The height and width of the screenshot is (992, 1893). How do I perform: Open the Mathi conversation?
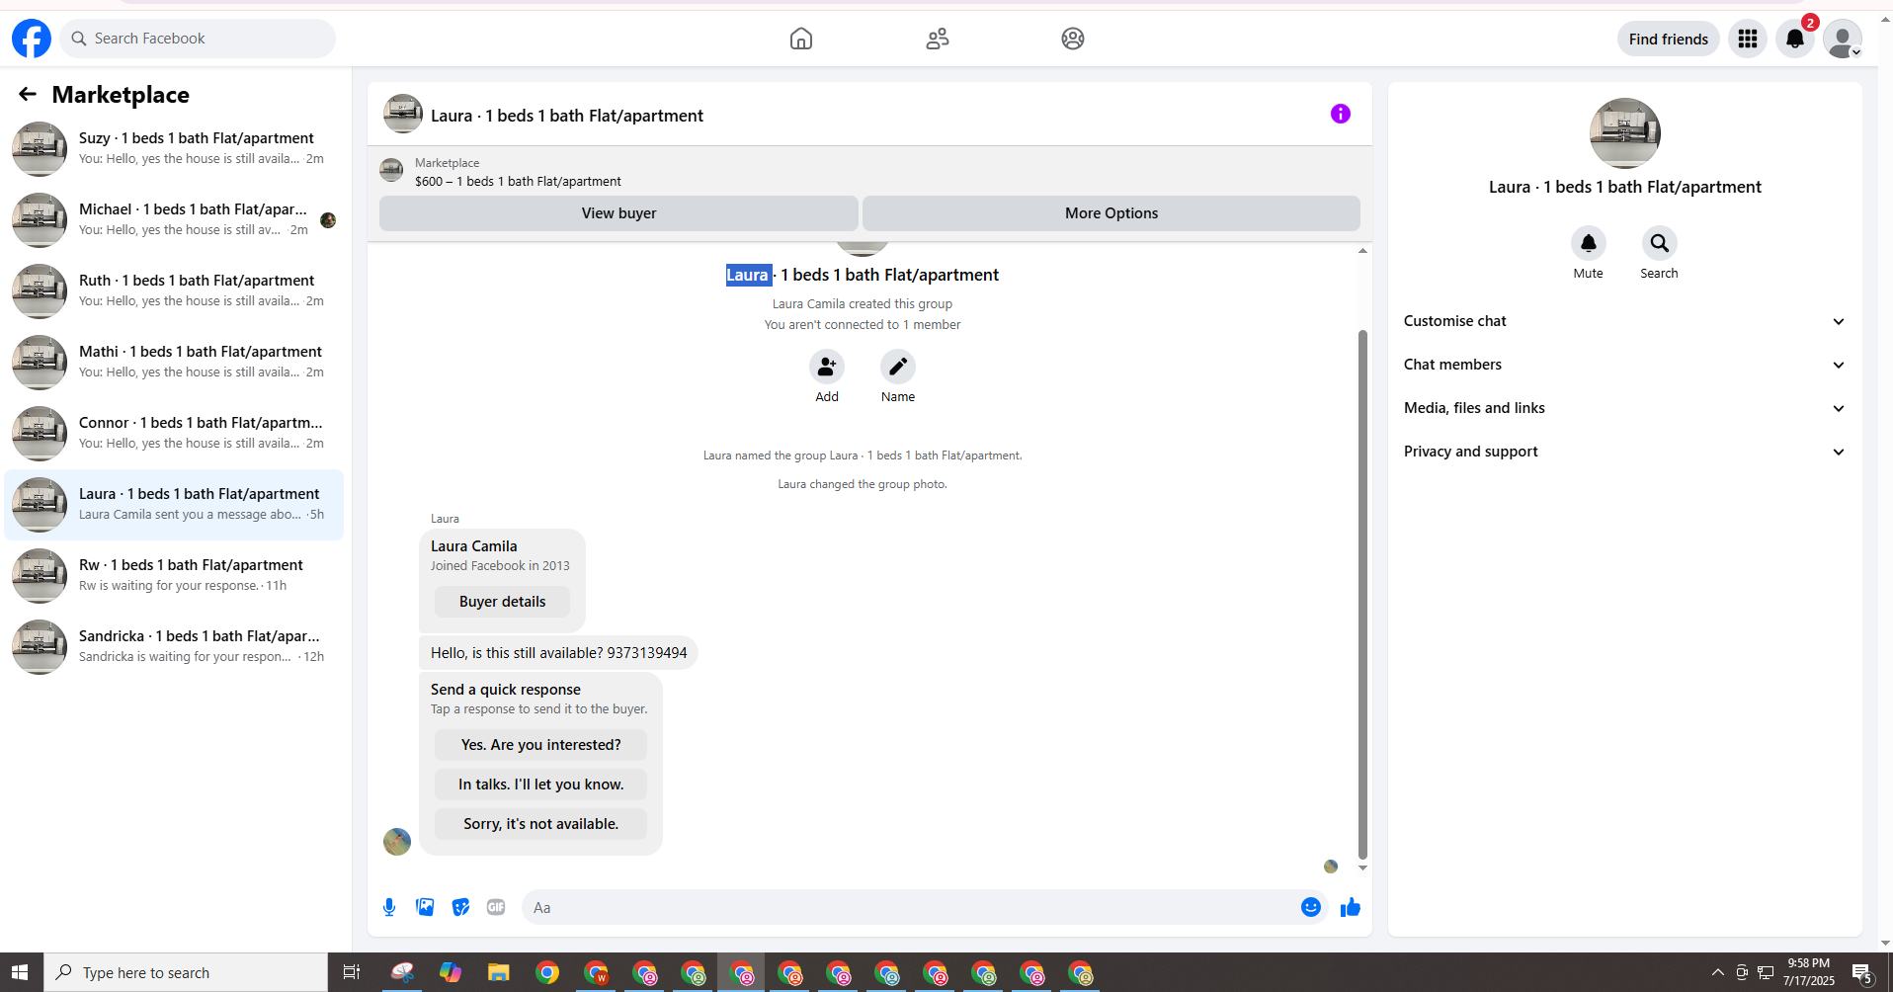point(174,363)
